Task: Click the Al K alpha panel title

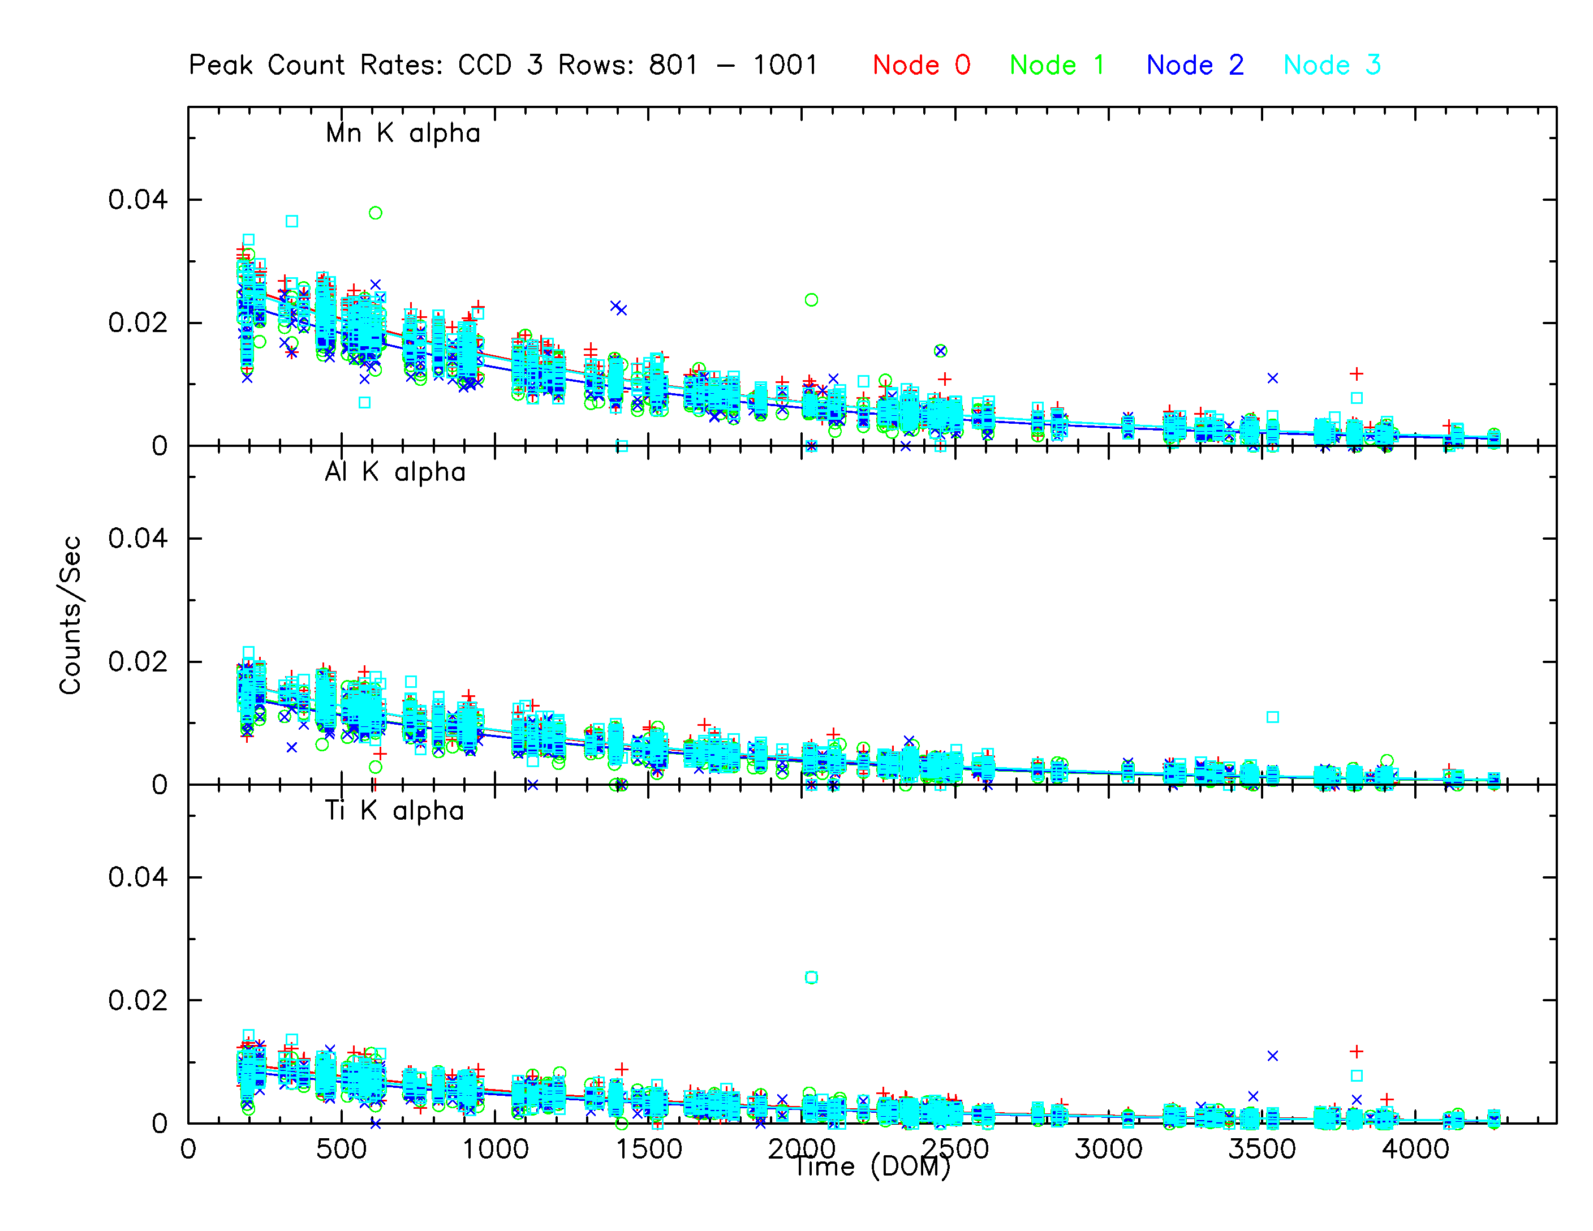Action: pos(395,472)
